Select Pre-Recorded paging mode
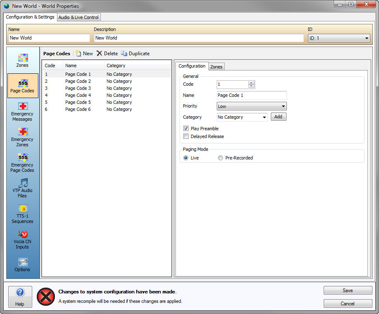This screenshot has width=379, height=314. click(220, 158)
